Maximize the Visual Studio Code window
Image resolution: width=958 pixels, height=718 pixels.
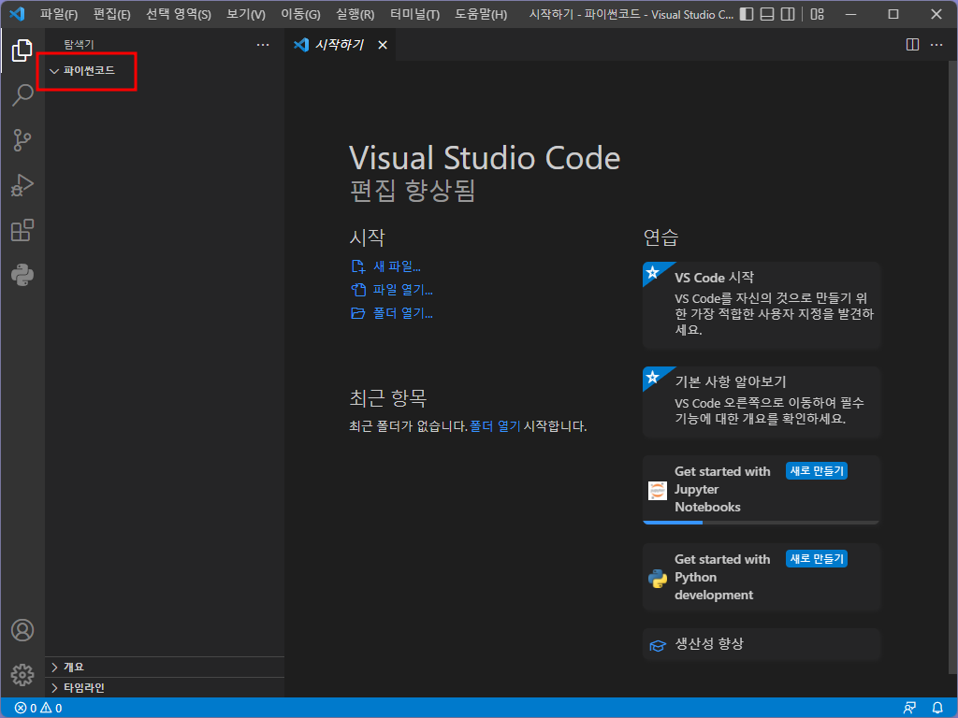click(x=893, y=14)
